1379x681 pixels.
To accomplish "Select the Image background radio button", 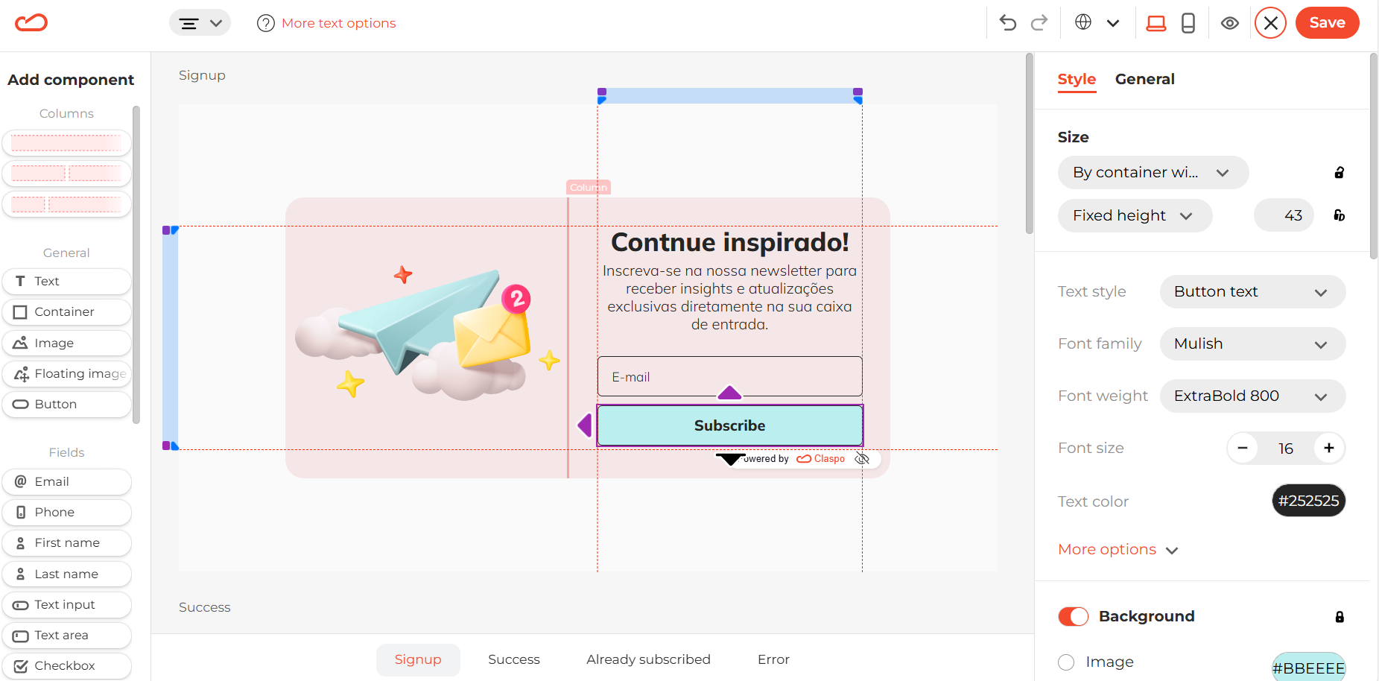I will coord(1066,662).
